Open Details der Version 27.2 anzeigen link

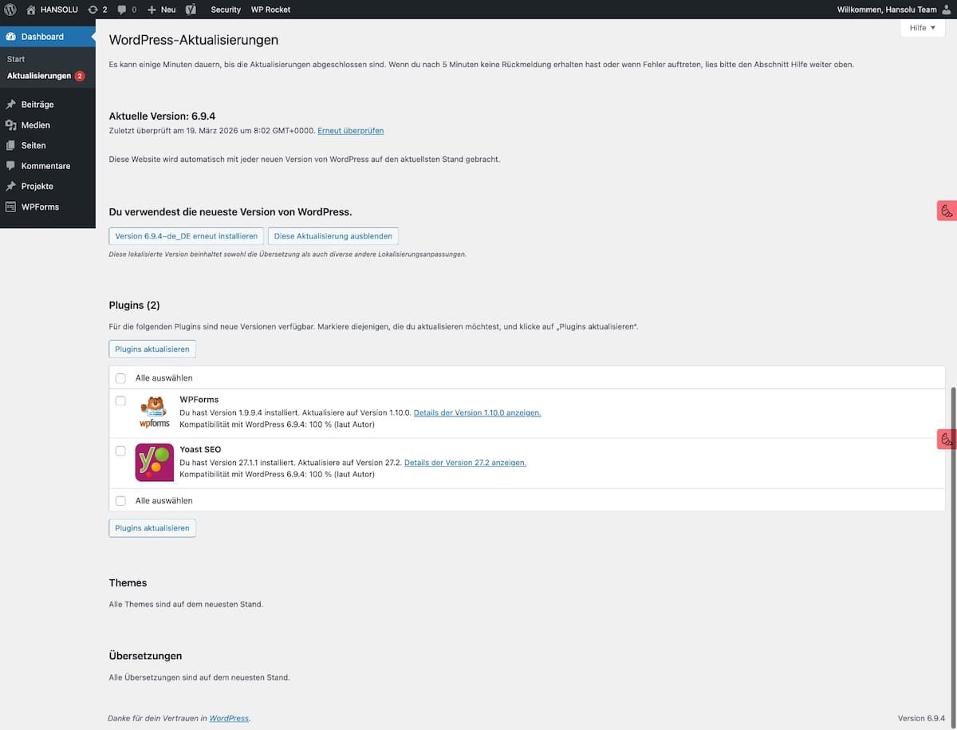pos(465,462)
